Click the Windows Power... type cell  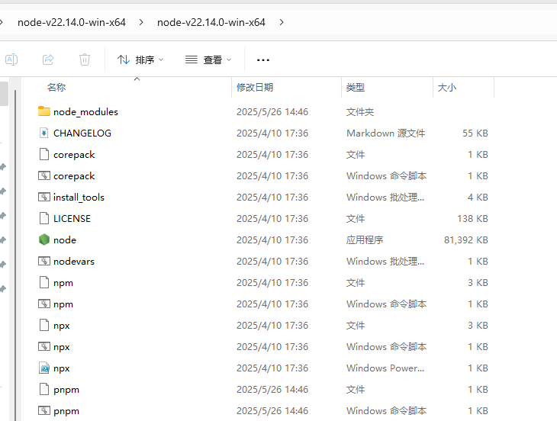pyautogui.click(x=385, y=368)
